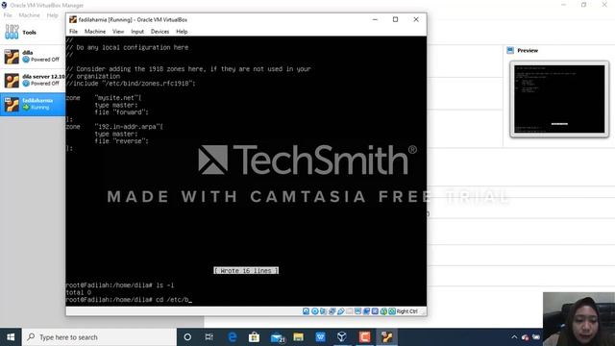Click display settings icon in VM status bar

pos(357,311)
